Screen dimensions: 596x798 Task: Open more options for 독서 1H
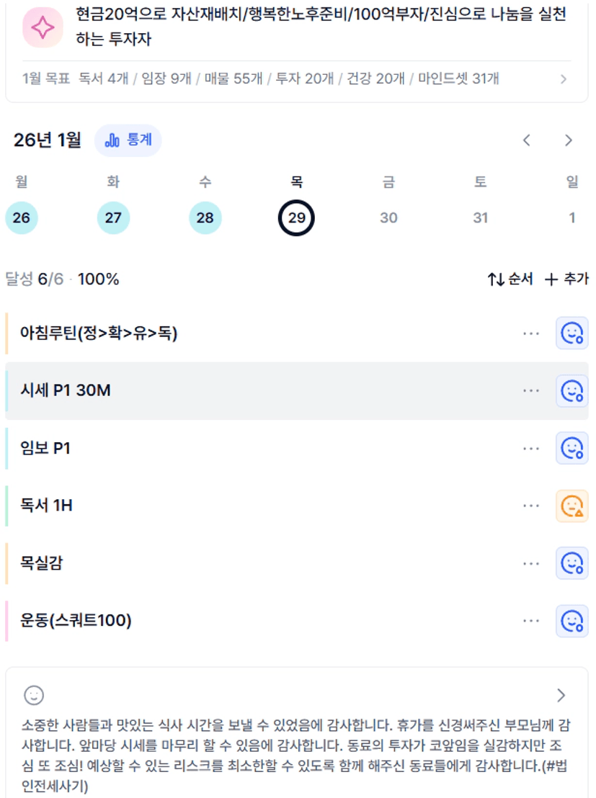pyautogui.click(x=531, y=506)
